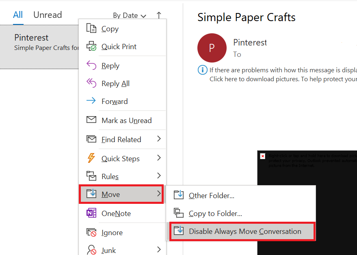Open the By Date sort dropdown
The height and width of the screenshot is (255, 357).
(x=129, y=15)
